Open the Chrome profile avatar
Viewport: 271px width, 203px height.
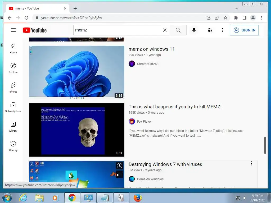(x=253, y=18)
